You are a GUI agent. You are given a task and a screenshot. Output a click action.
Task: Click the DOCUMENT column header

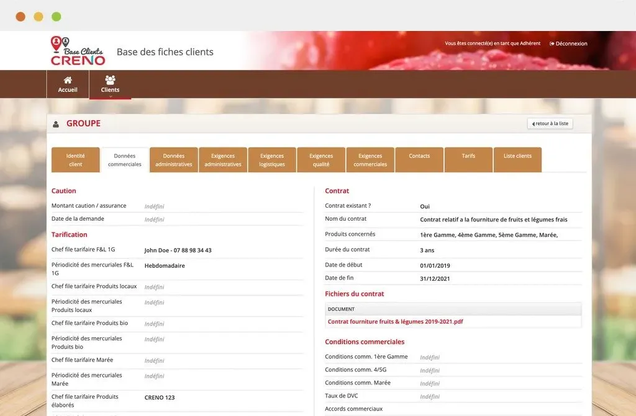pos(341,309)
